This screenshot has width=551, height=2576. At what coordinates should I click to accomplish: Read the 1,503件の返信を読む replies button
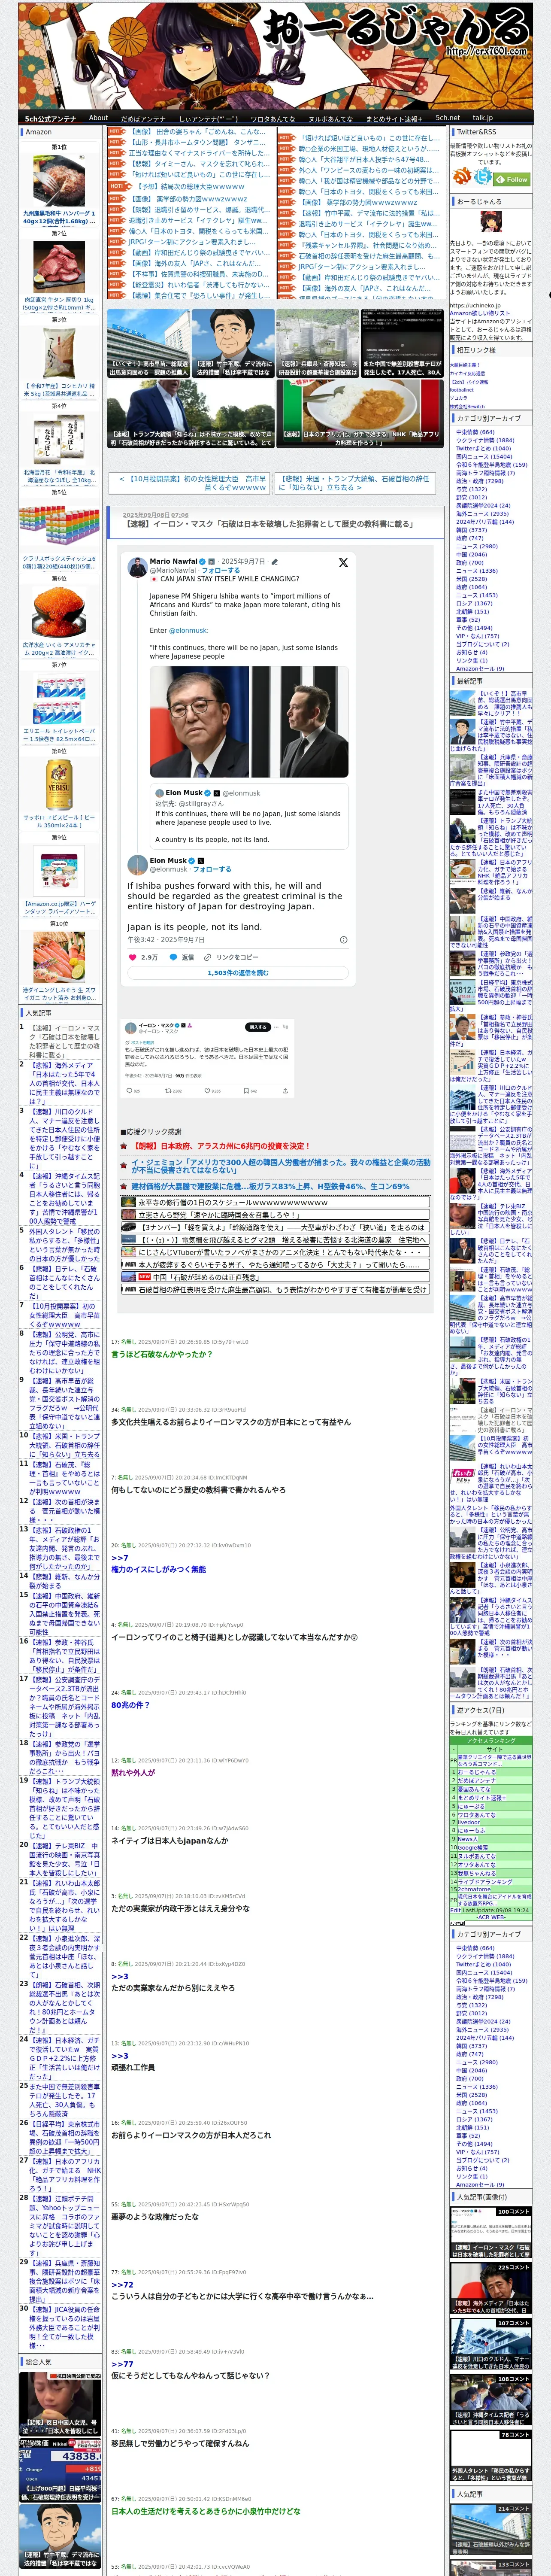click(x=238, y=972)
